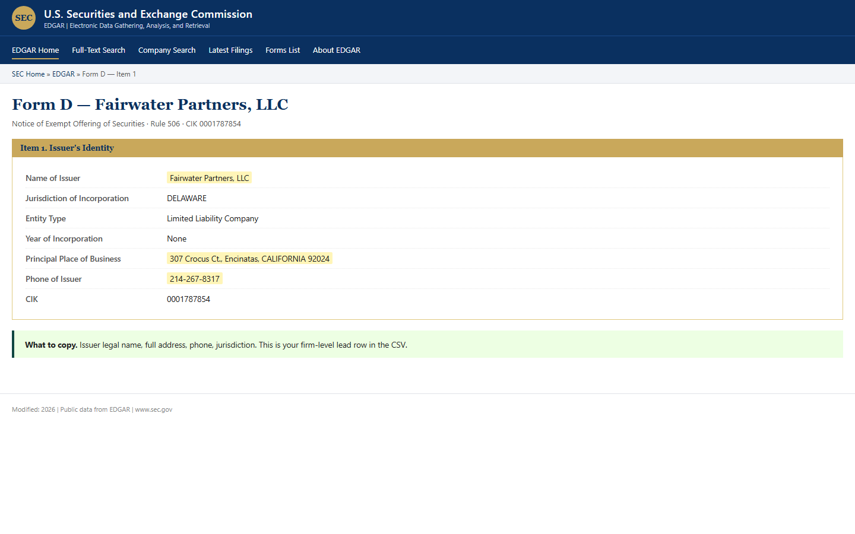Click the Principal Place of Business label
The width and height of the screenshot is (855, 534).
click(73, 259)
